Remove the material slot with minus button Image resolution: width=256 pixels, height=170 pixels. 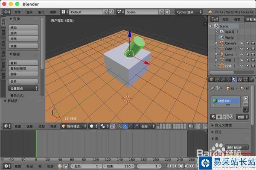click(246, 104)
